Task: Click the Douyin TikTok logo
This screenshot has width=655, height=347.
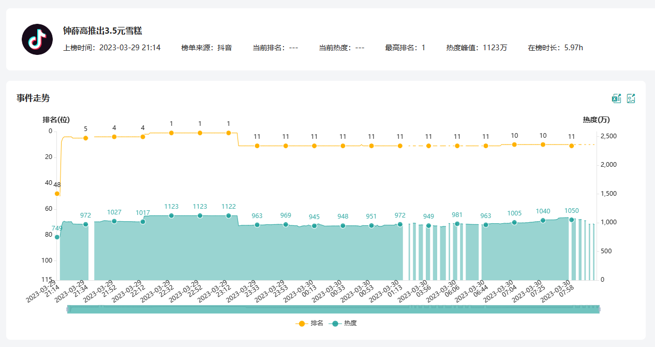Action: pos(37,39)
